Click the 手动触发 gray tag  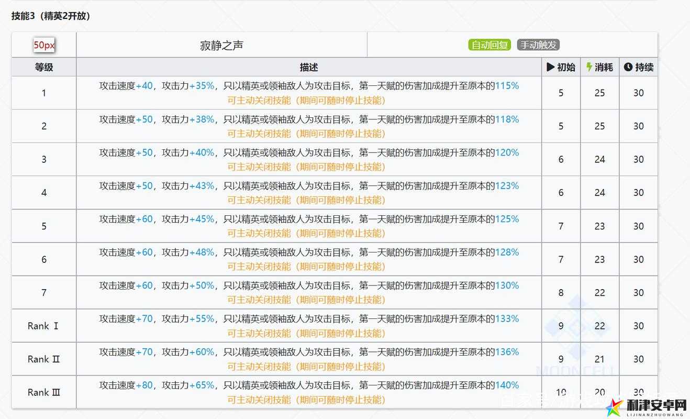538,45
